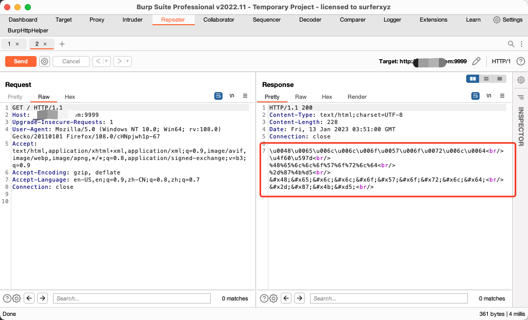
Task: Toggle word wrap in Request editor
Action: pos(218,96)
